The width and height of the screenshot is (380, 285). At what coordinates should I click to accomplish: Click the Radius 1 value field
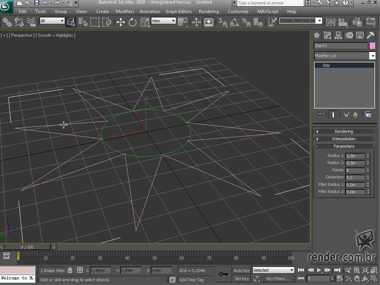click(x=355, y=156)
